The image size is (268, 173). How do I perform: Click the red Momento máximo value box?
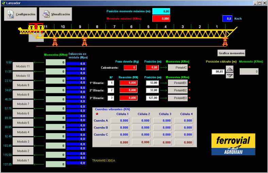coord(161,18)
